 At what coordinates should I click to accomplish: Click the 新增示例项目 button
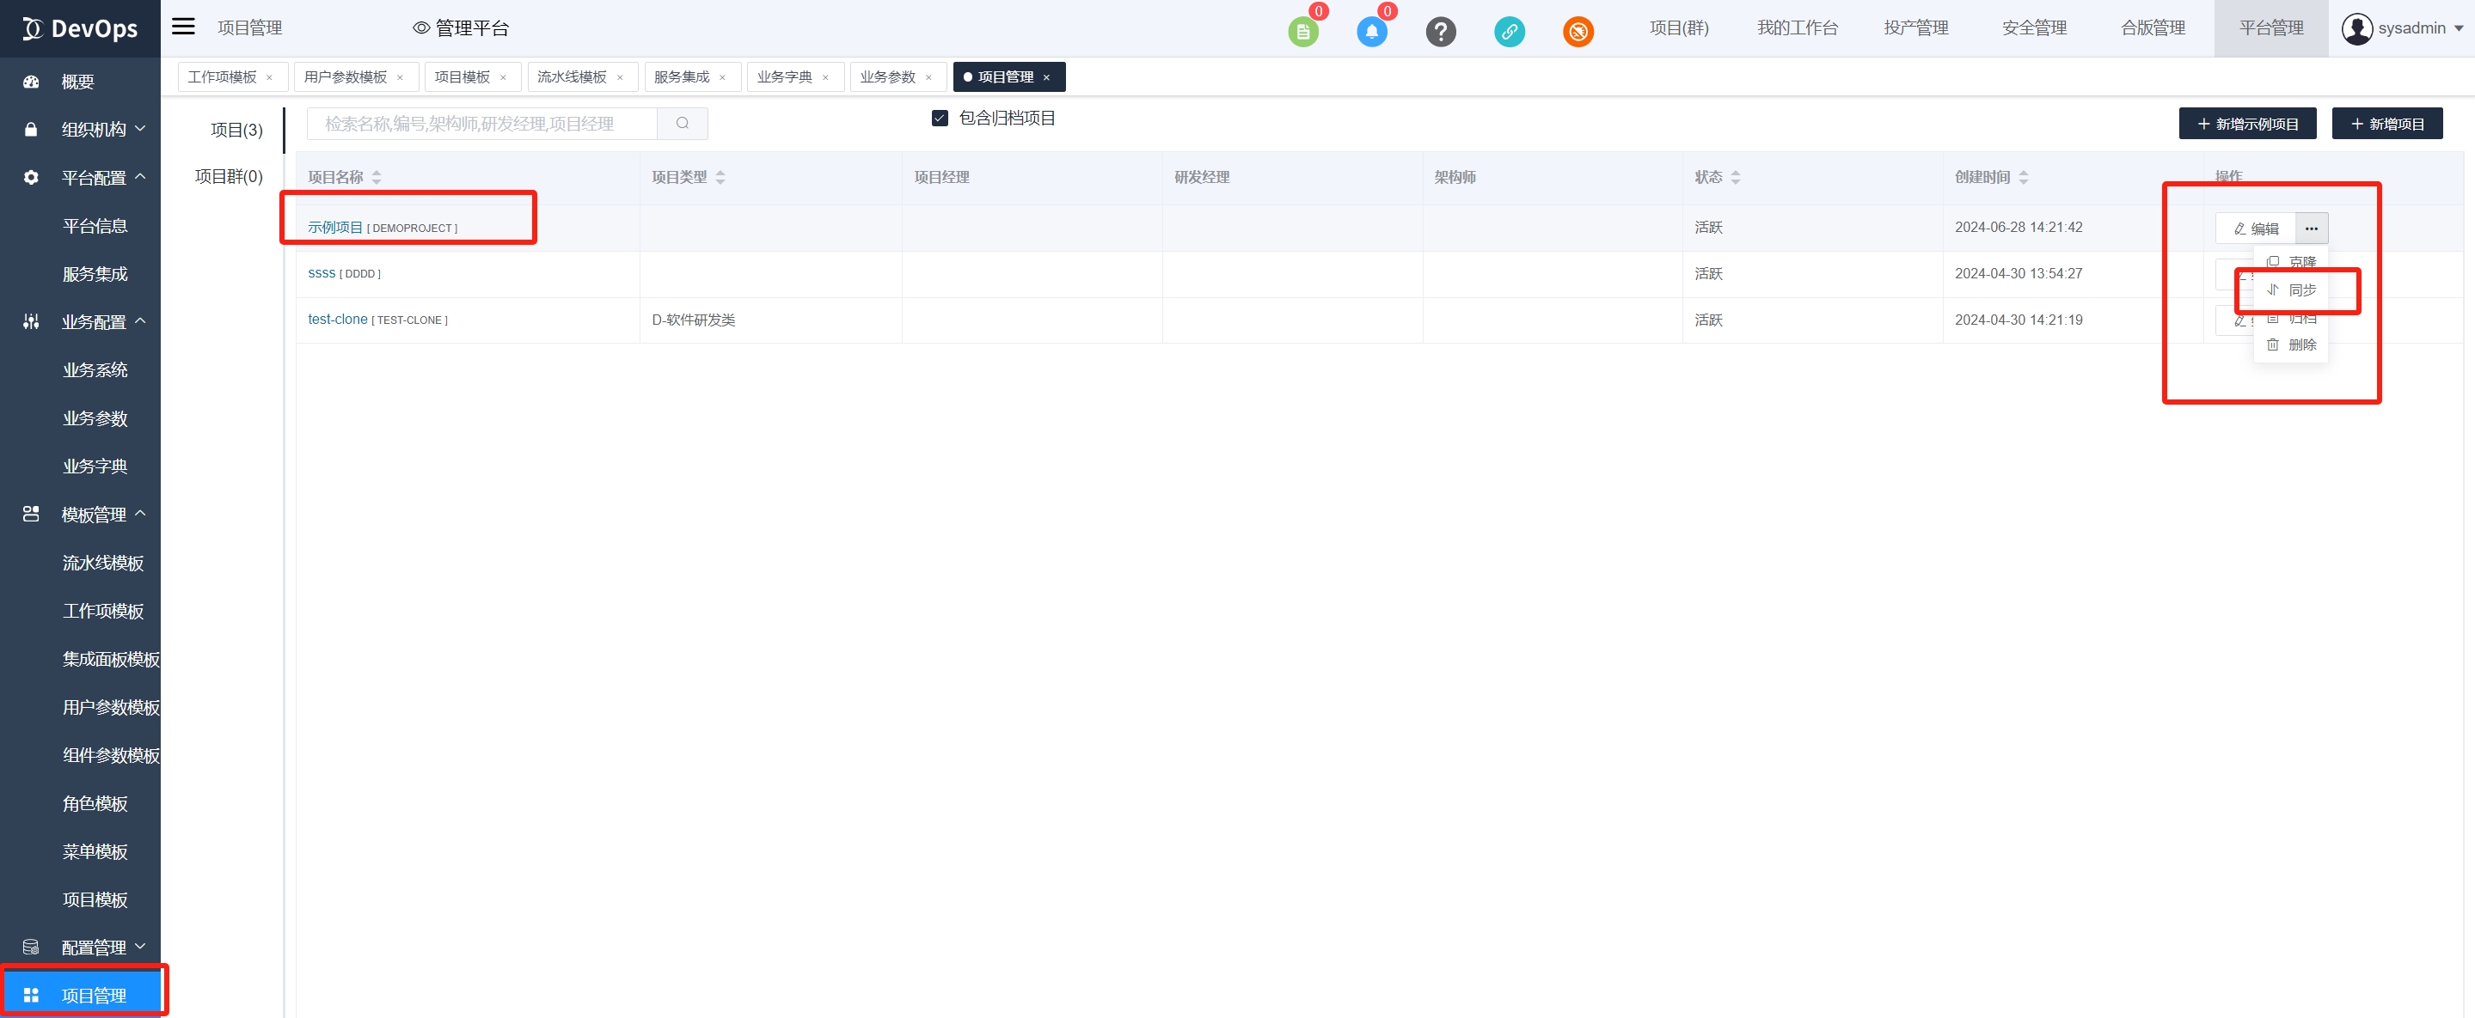pyautogui.click(x=2246, y=124)
